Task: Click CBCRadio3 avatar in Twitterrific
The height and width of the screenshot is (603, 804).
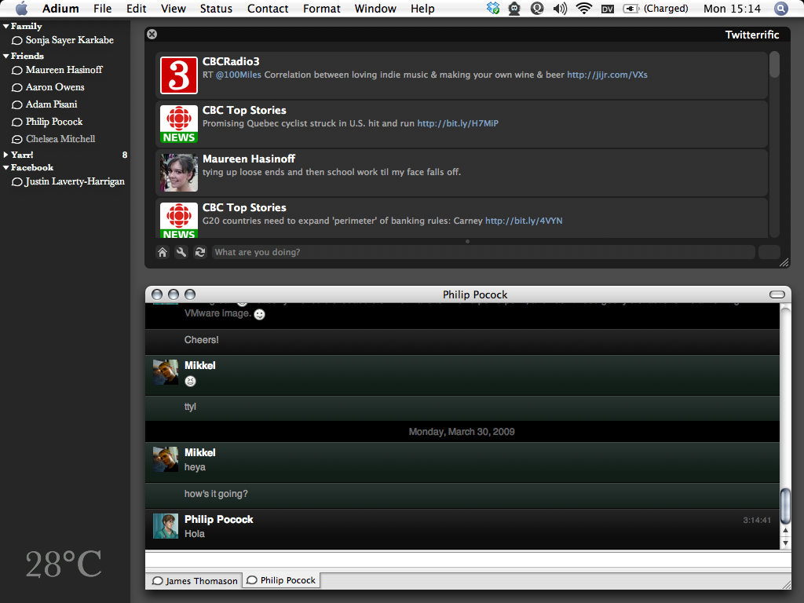Action: [179, 75]
